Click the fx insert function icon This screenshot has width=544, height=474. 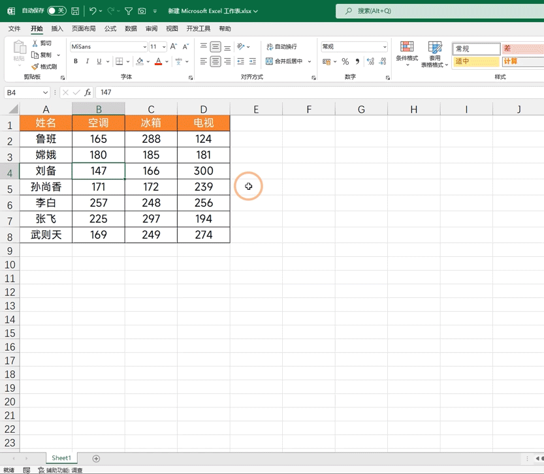coord(88,93)
